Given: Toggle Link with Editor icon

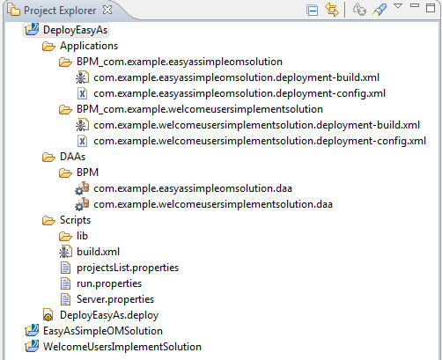Looking at the screenshot, I should coord(332,10).
